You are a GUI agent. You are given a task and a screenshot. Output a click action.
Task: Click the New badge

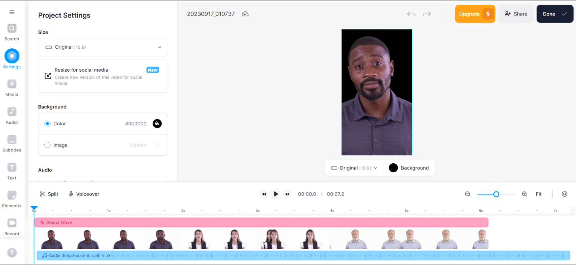pos(153,70)
